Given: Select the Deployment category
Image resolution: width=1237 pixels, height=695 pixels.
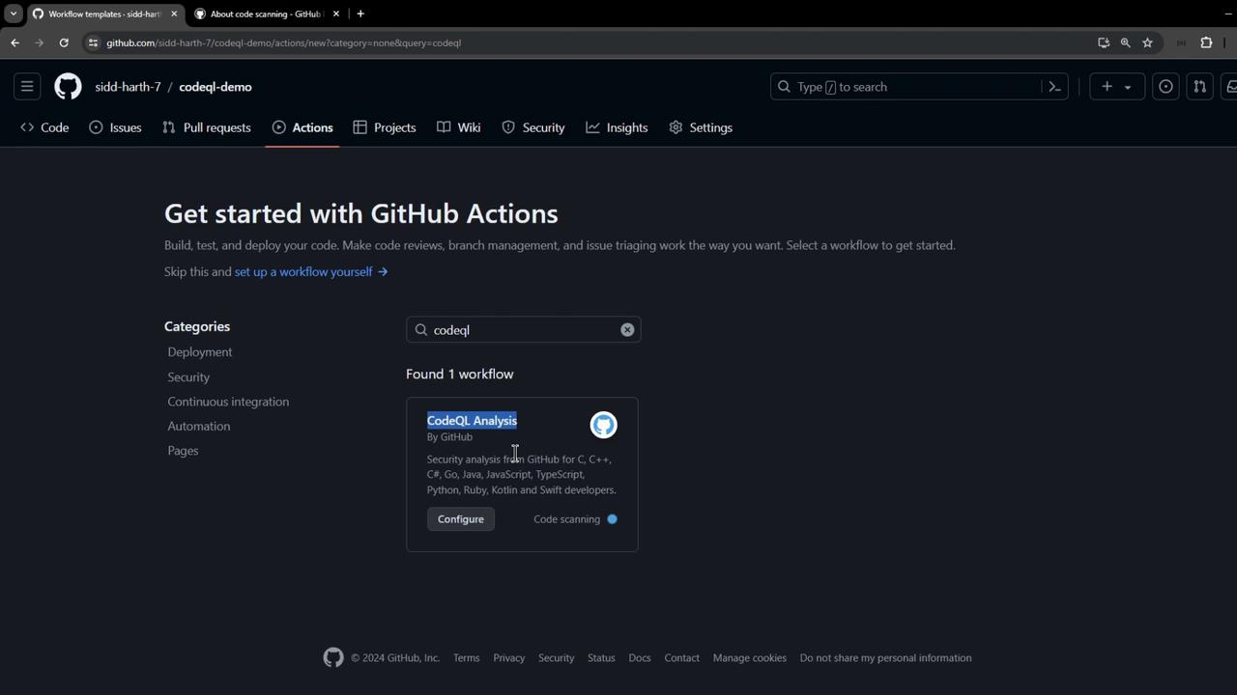Looking at the screenshot, I should 200,352.
